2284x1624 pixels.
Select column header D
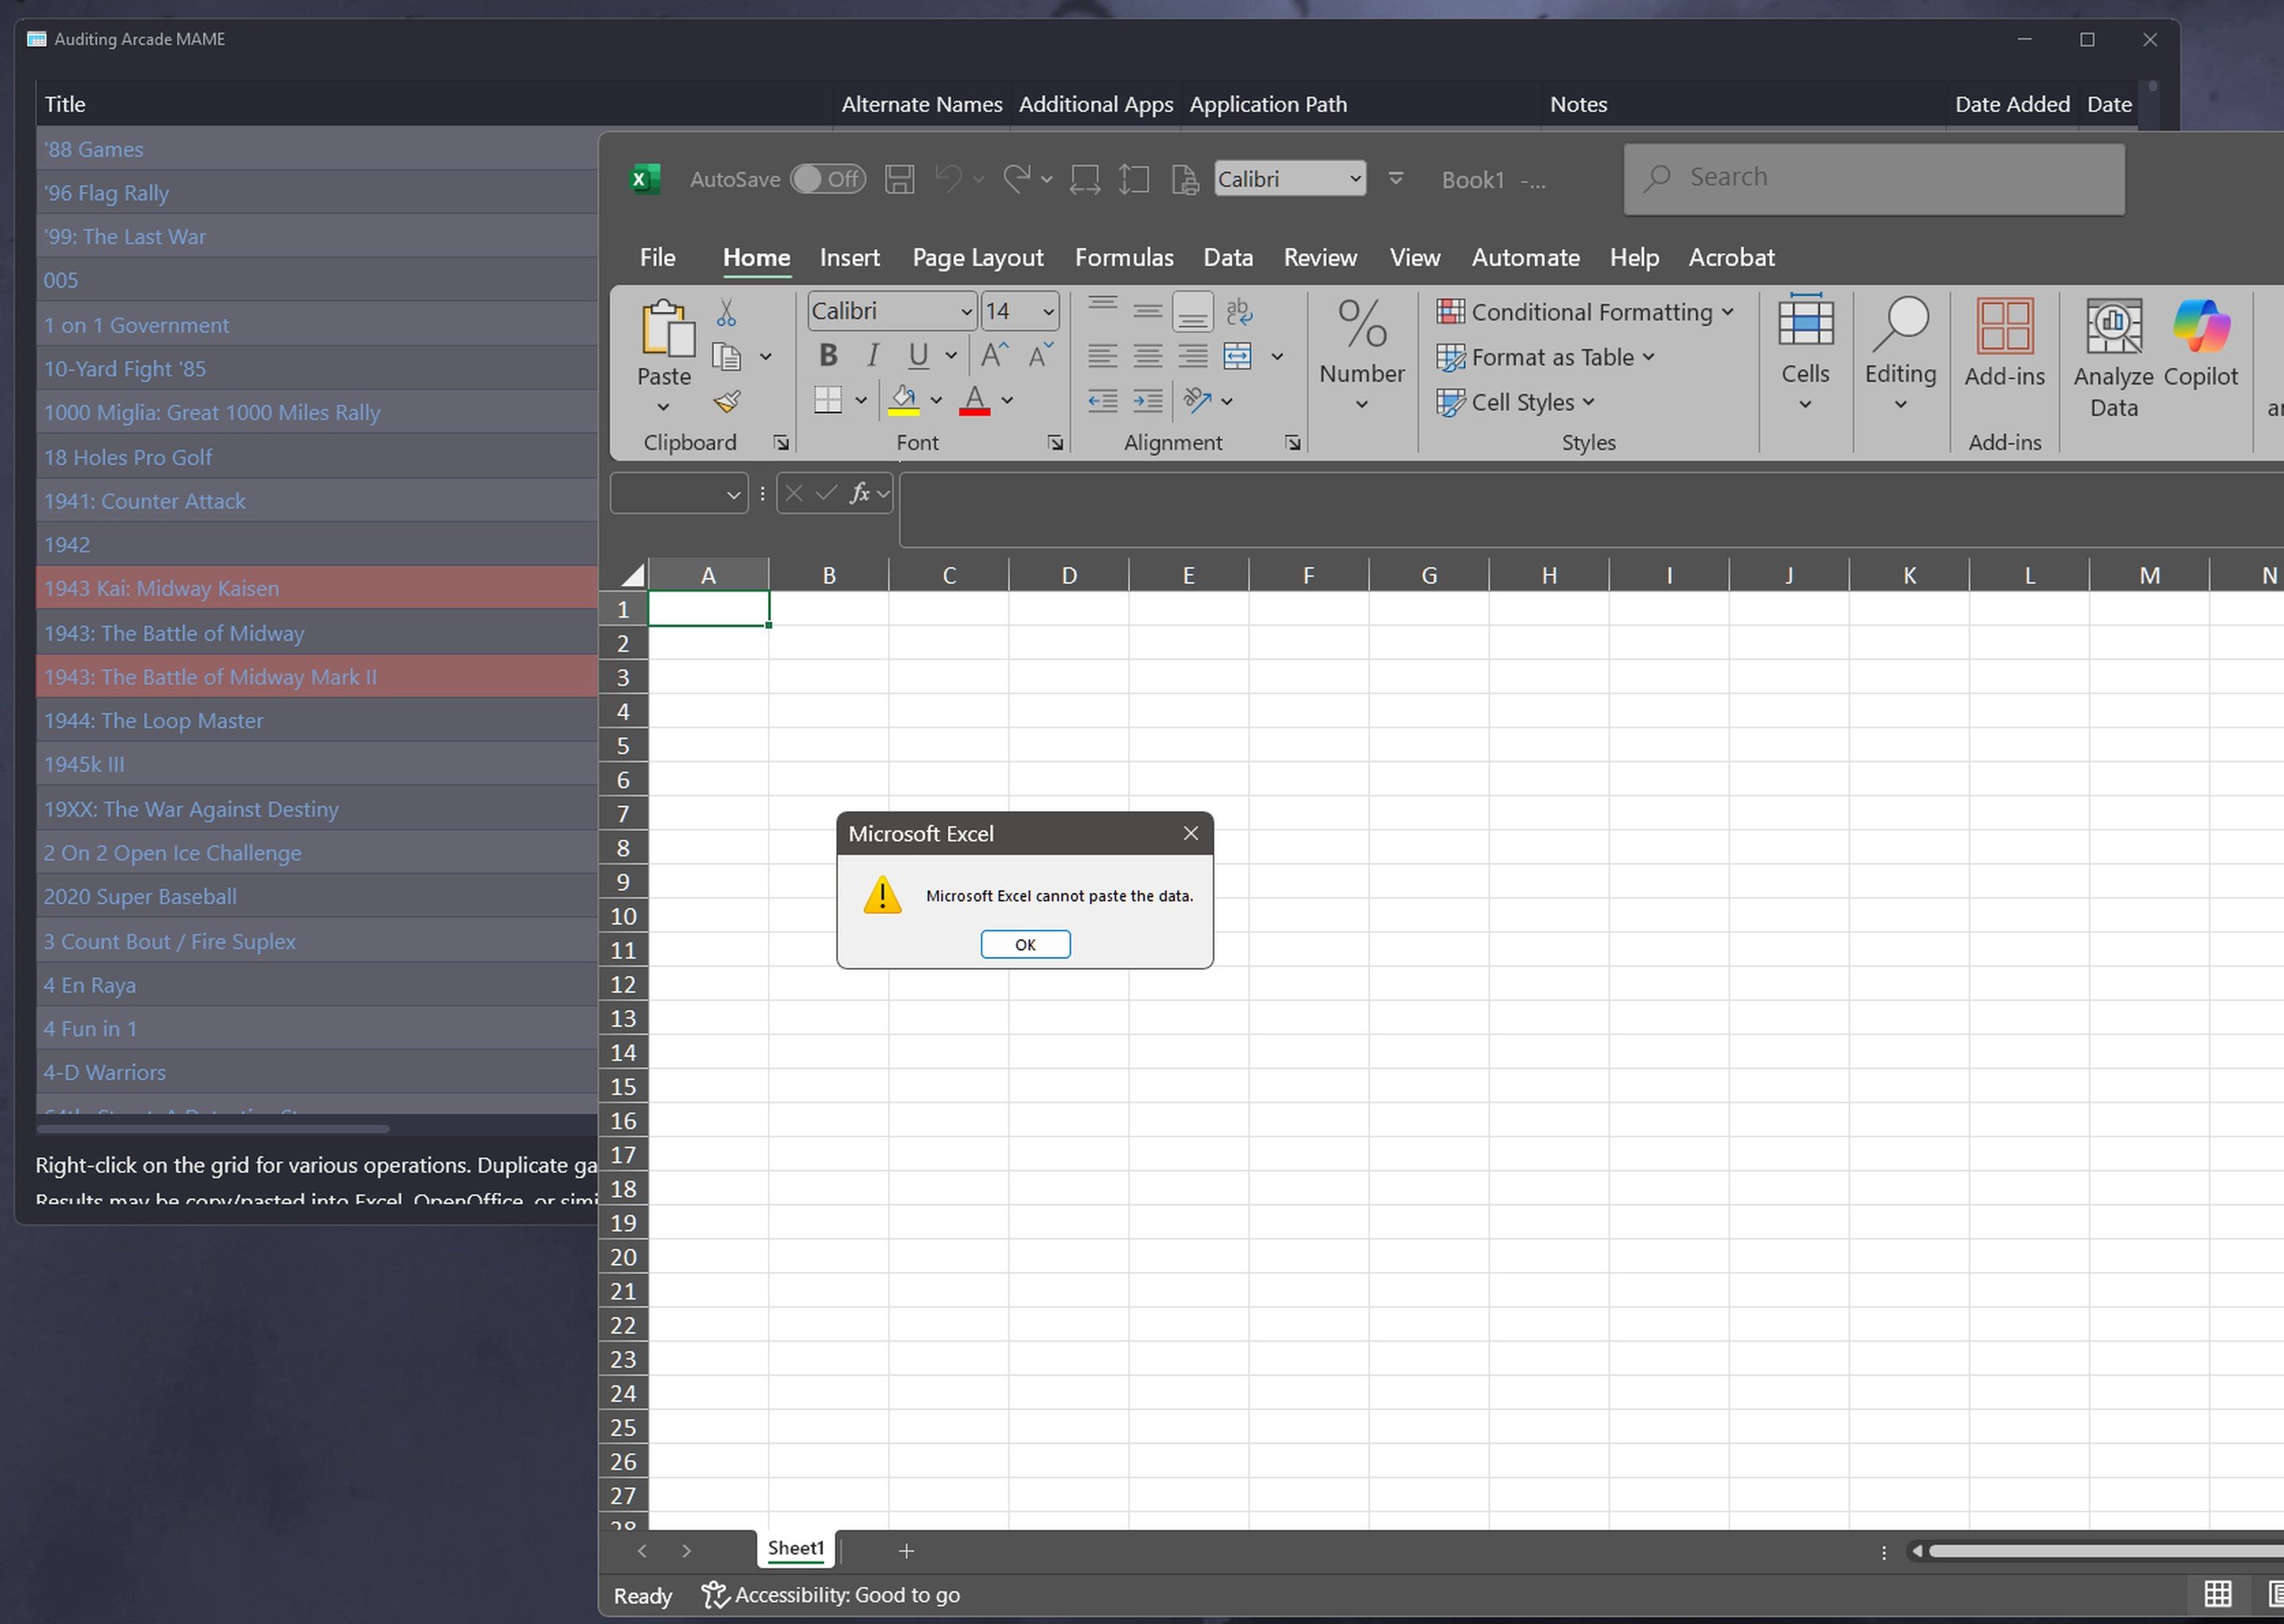tap(1069, 575)
